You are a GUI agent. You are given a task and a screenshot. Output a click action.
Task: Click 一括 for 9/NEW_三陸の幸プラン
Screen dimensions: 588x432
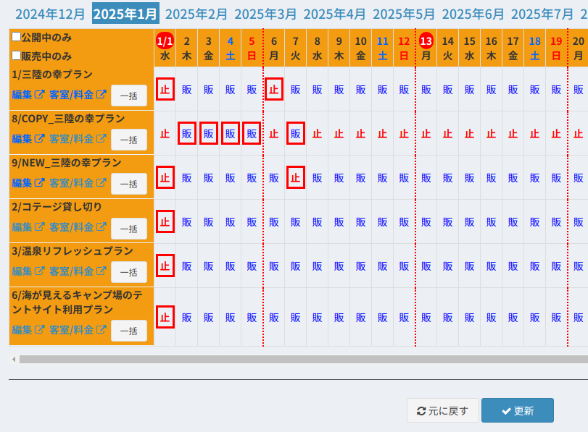[129, 184]
